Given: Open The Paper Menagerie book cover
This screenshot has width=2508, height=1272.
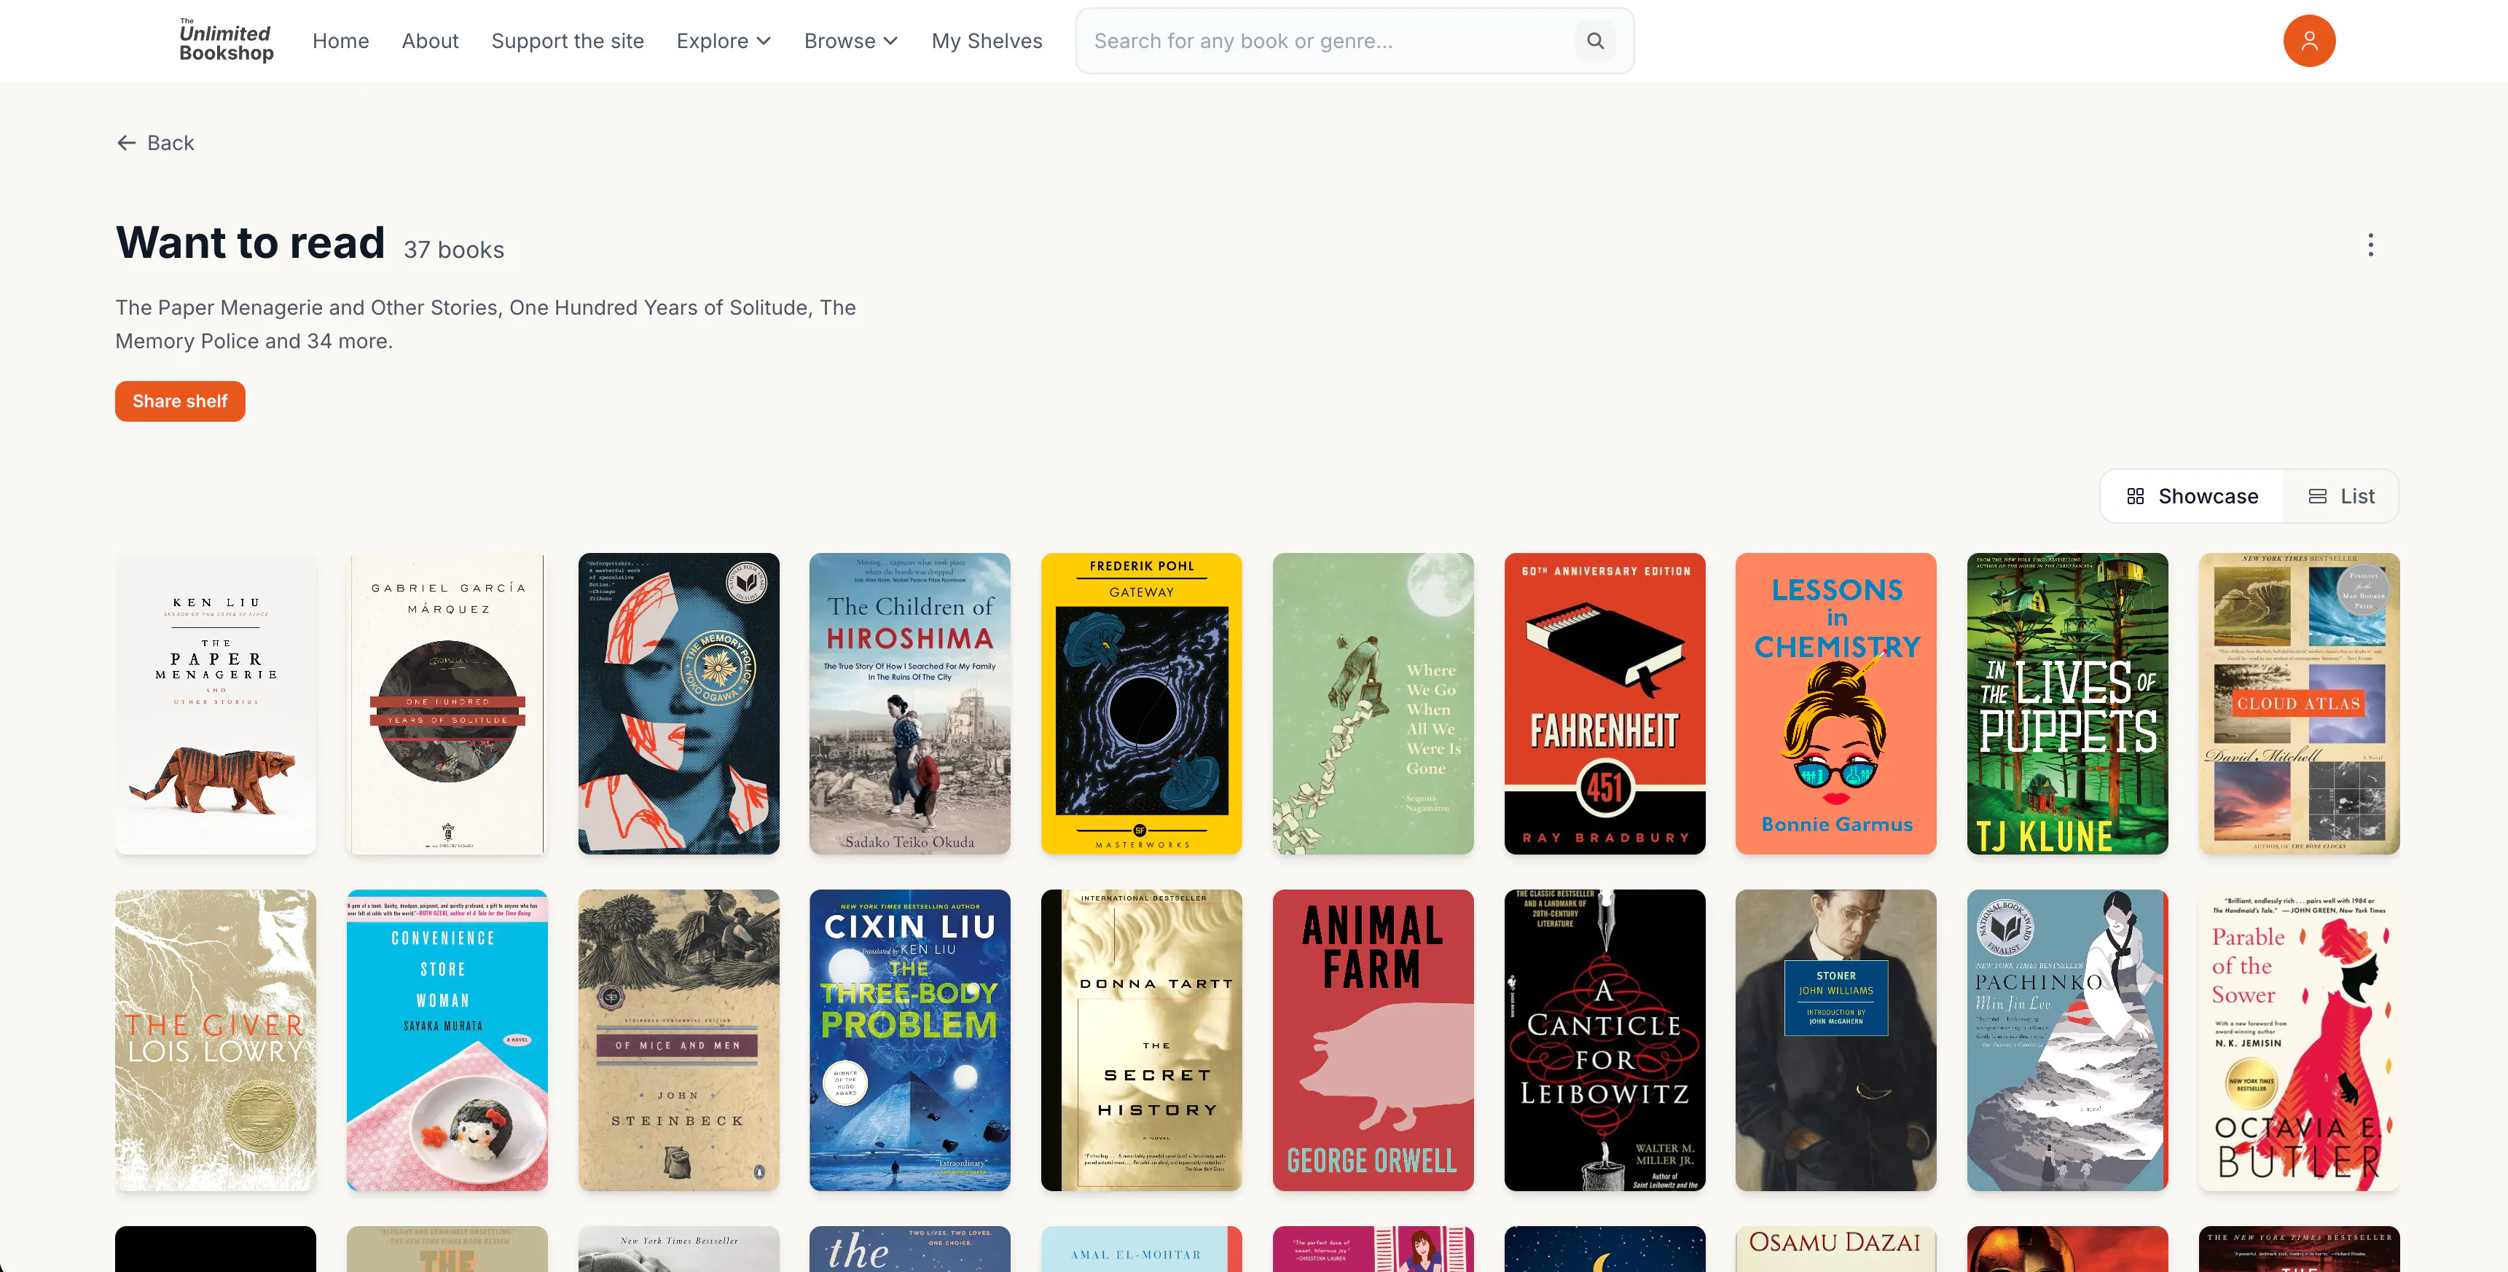Looking at the screenshot, I should pyautogui.click(x=216, y=704).
